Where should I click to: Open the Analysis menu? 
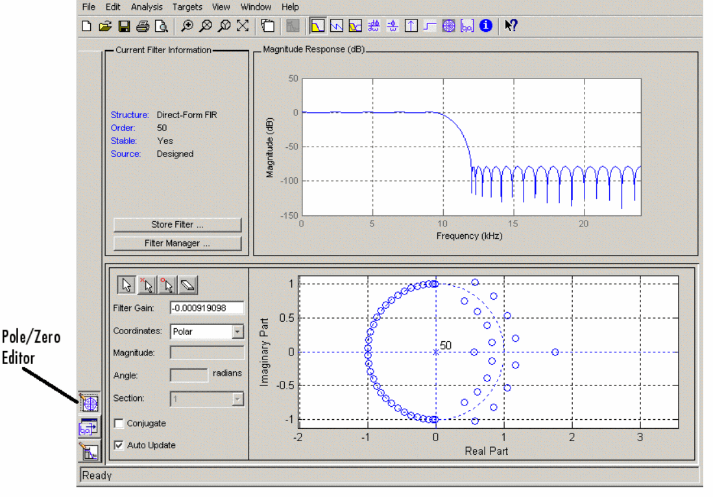tap(147, 7)
